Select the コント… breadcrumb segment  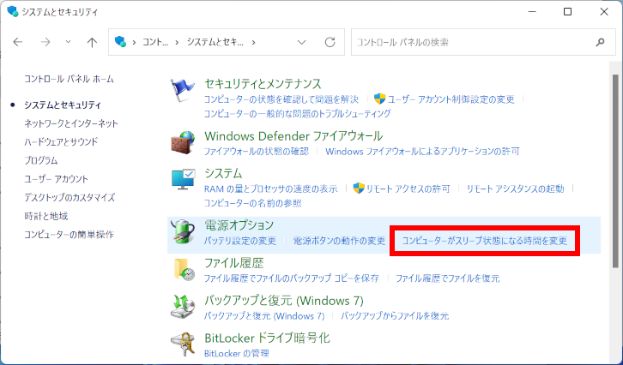pos(155,42)
